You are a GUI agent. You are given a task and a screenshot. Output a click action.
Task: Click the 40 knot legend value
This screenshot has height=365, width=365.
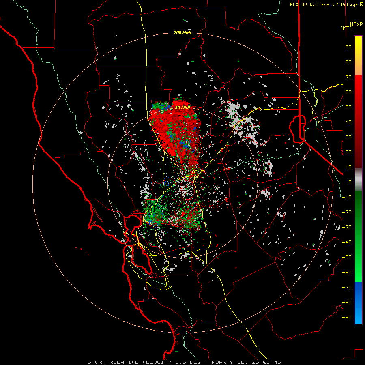tap(348, 122)
